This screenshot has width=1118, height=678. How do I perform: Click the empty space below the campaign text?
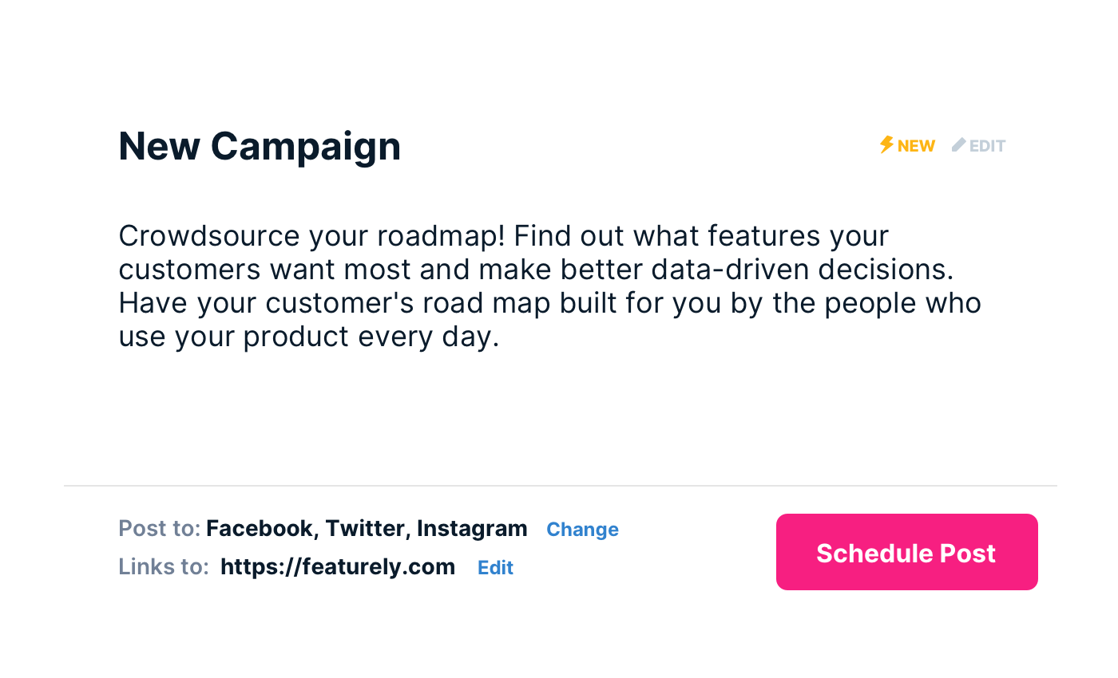tap(551, 415)
